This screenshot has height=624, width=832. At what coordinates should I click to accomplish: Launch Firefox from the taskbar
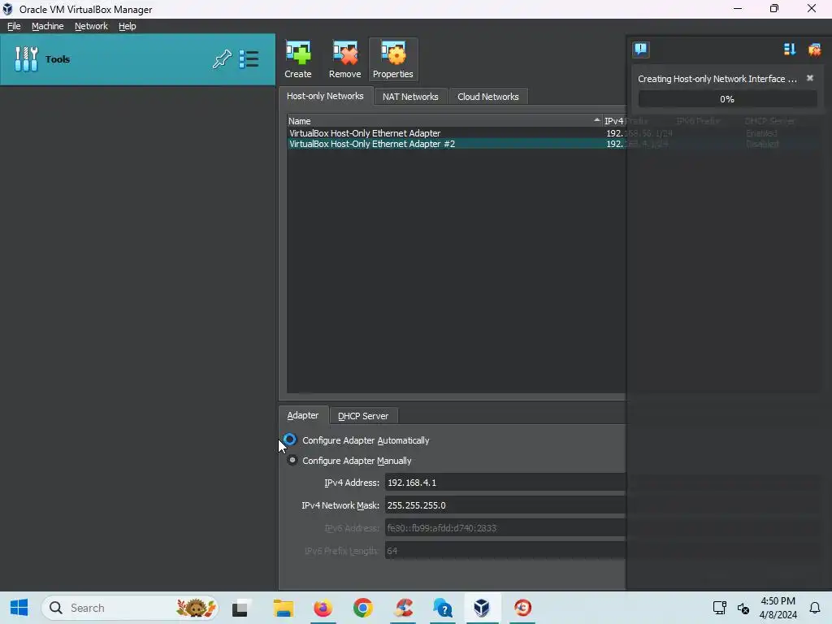coord(323,608)
